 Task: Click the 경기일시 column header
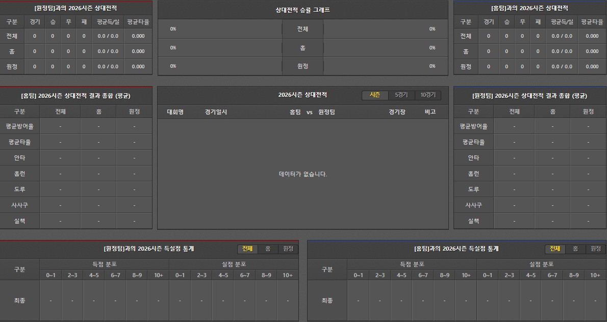[216, 112]
